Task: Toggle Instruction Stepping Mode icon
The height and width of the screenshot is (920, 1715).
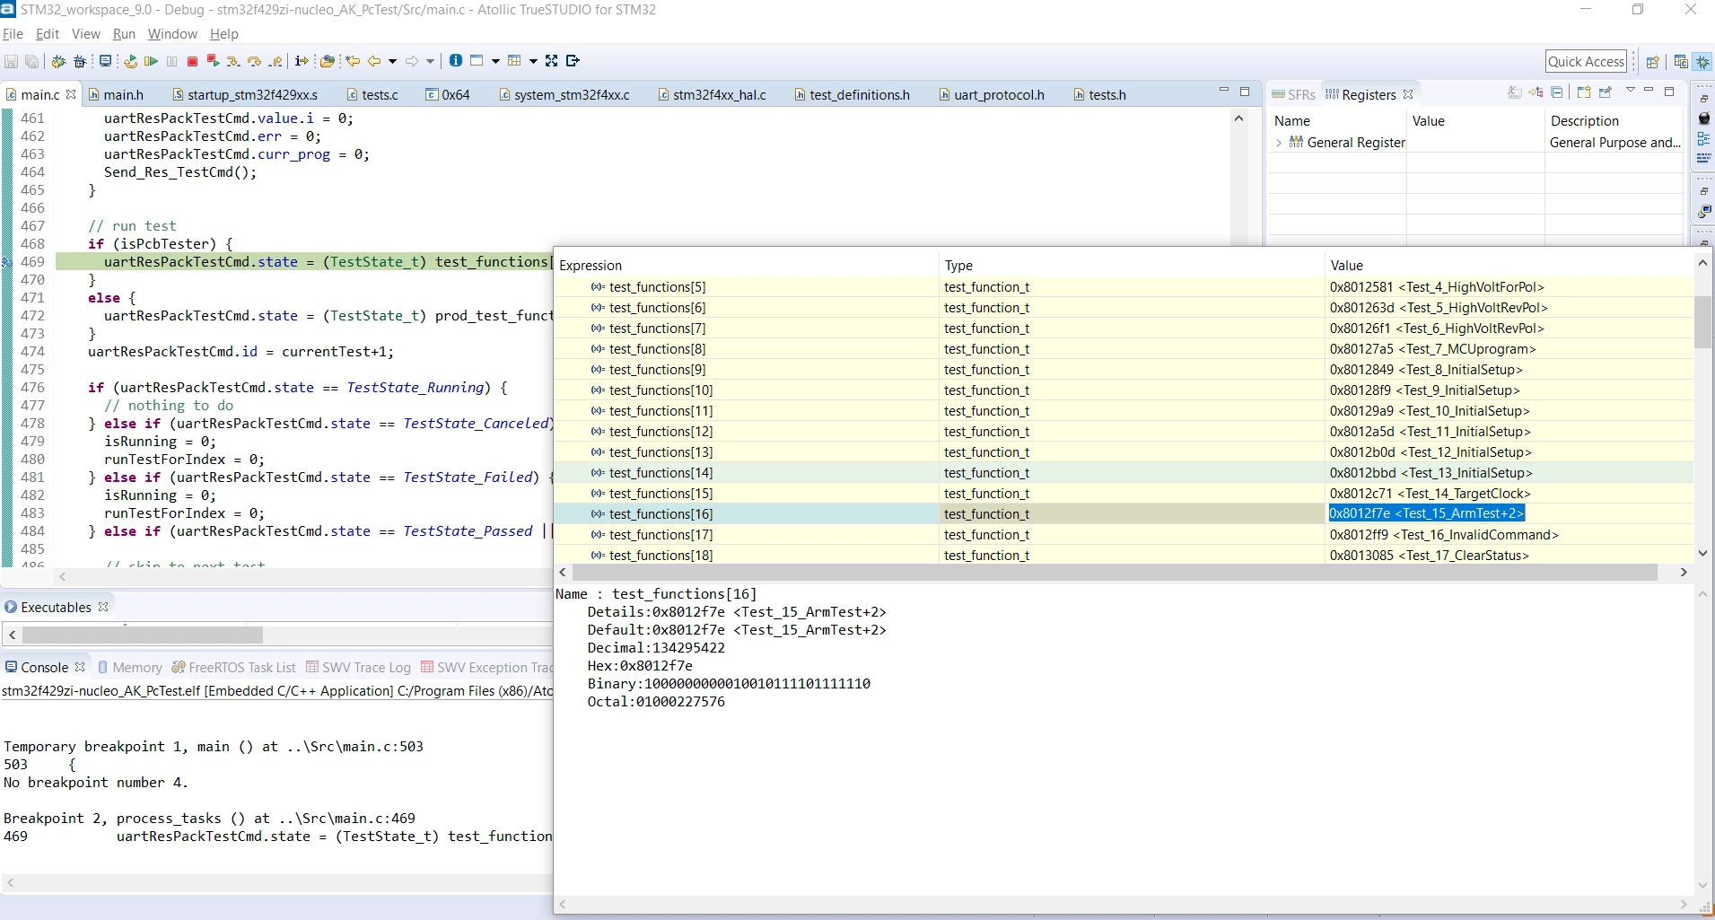Action: (x=302, y=61)
